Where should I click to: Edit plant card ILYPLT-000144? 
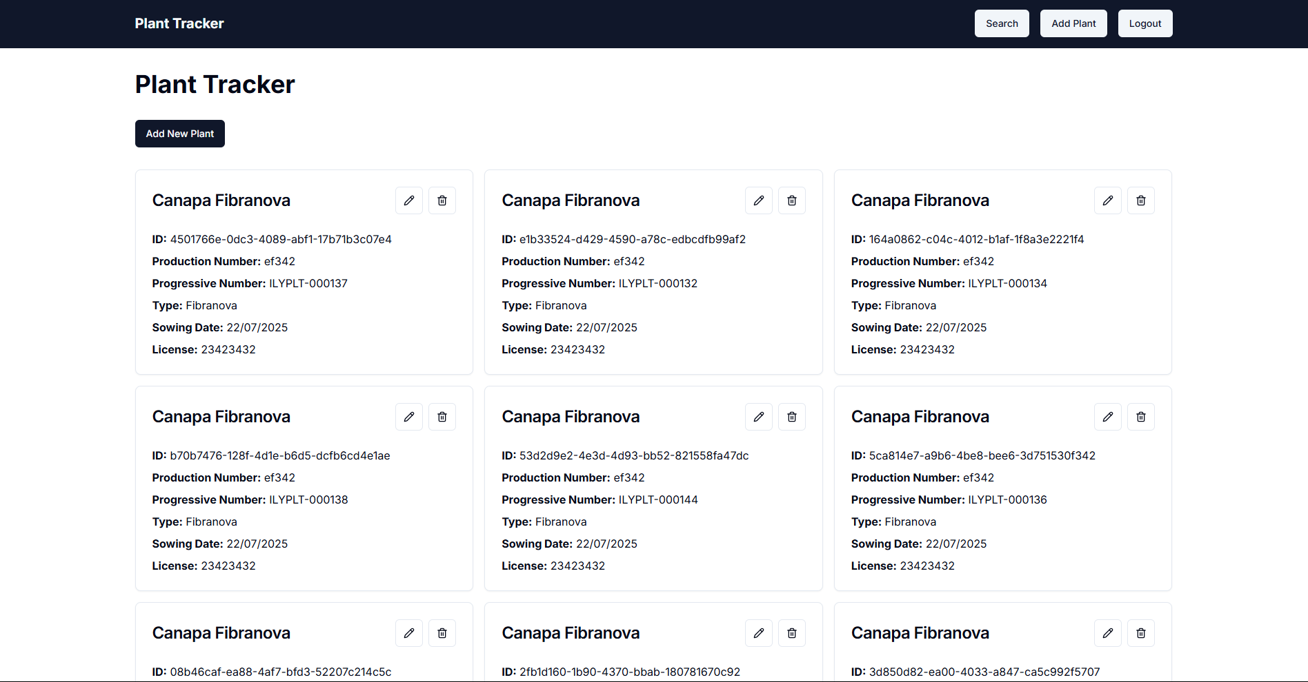(759, 417)
